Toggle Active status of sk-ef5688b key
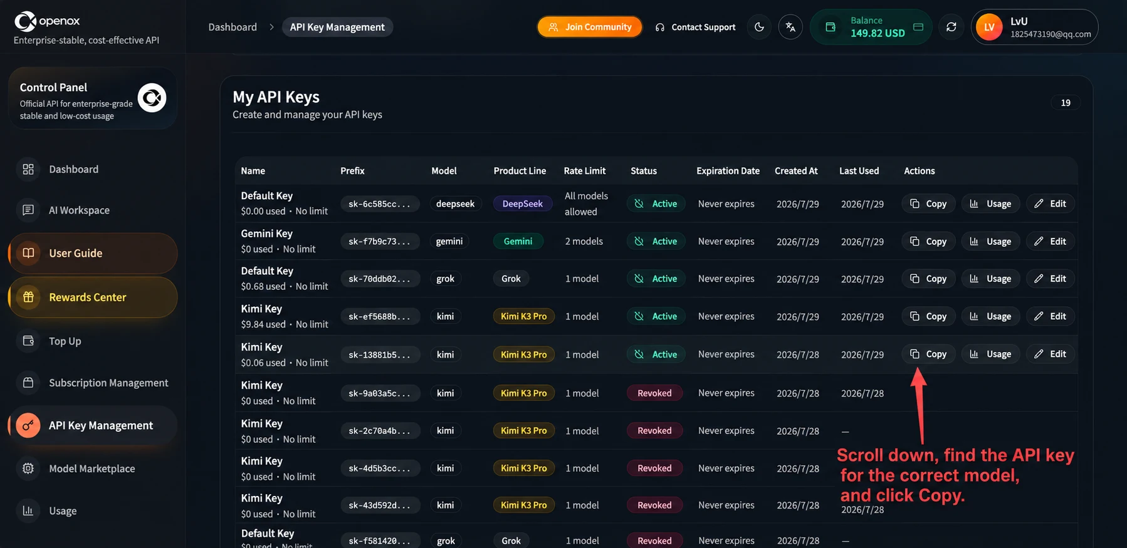 [656, 316]
